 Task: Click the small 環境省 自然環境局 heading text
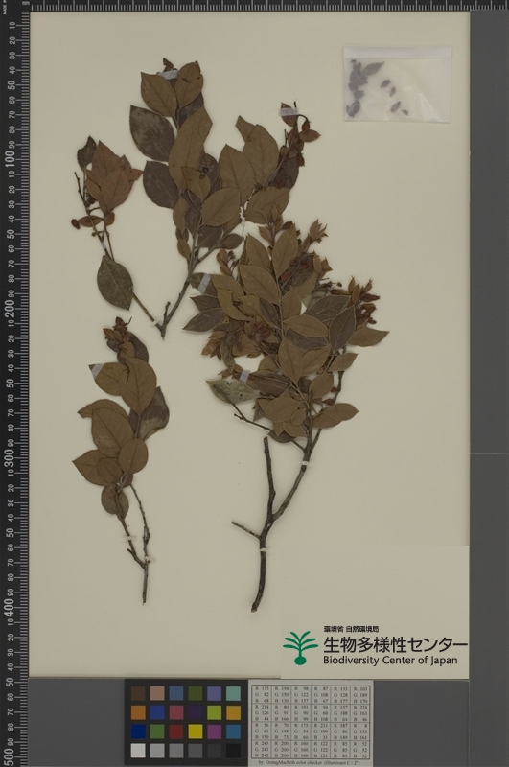click(351, 629)
